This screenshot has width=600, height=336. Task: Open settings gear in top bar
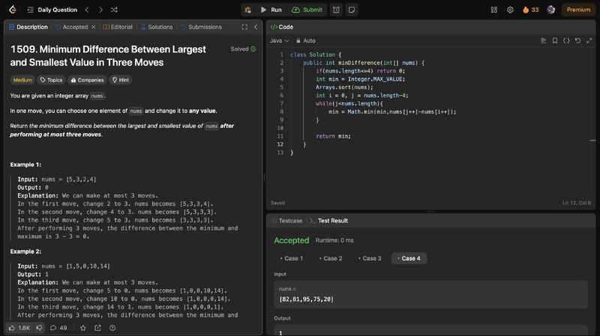510,10
